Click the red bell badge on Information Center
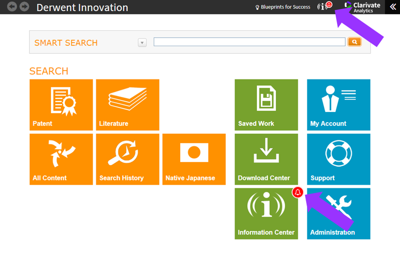 tap(297, 192)
